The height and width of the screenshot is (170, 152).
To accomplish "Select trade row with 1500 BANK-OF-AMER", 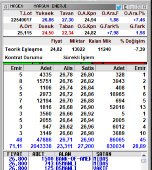I will (x=72, y=159).
